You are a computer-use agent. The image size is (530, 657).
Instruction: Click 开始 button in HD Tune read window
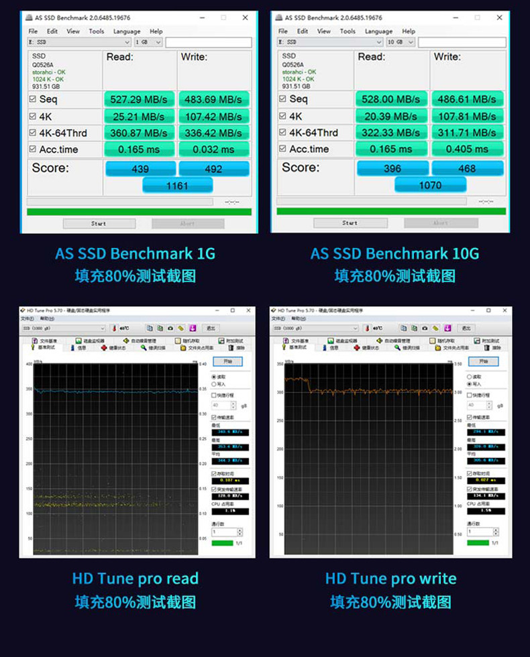tap(227, 361)
